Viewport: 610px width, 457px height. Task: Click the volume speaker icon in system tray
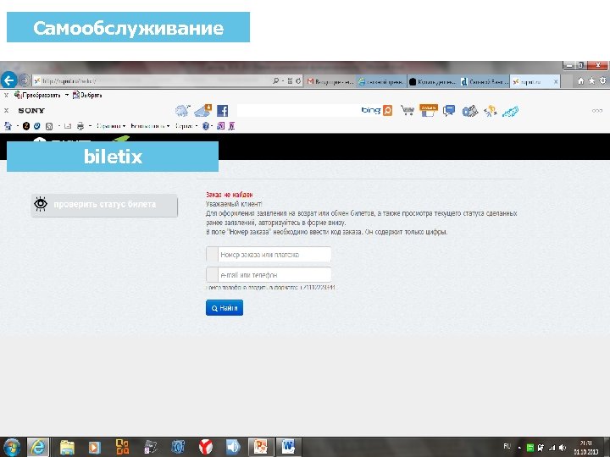coord(563,448)
